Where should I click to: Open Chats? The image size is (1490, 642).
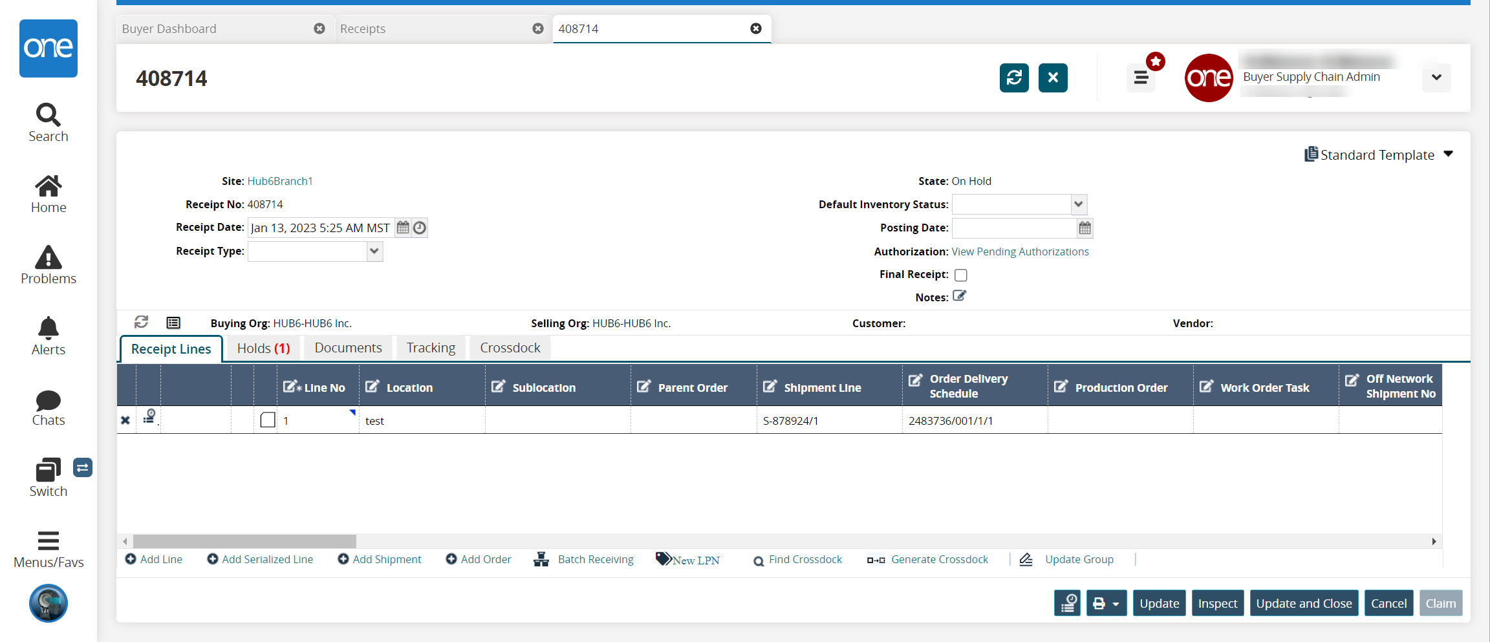click(49, 407)
